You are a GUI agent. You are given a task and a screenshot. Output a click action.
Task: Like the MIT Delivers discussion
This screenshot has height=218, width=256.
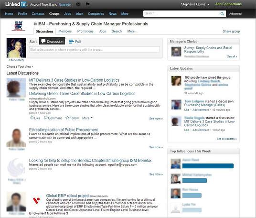[35, 118]
